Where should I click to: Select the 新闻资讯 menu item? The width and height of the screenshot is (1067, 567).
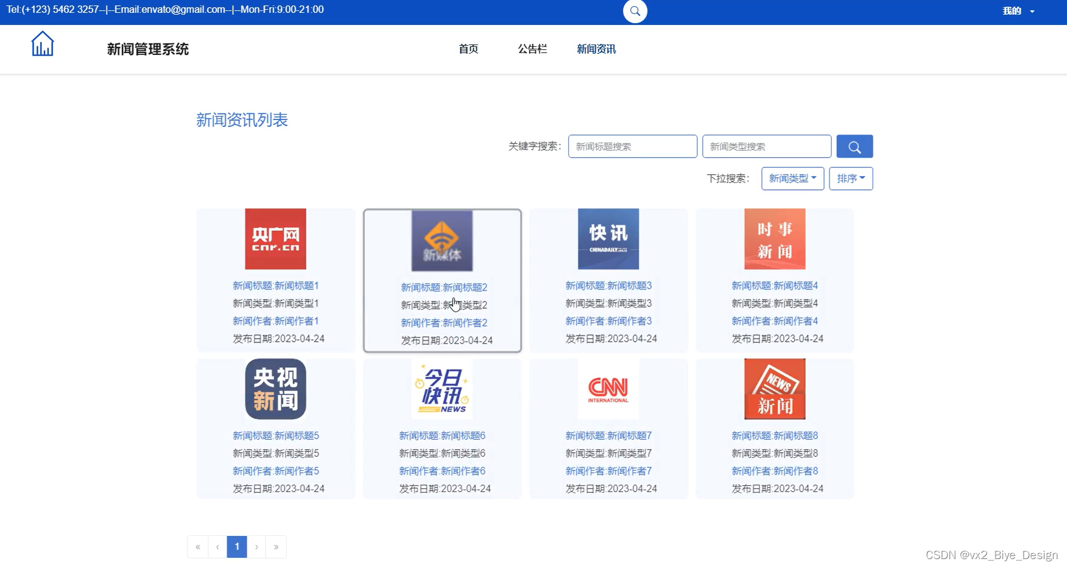pos(596,49)
